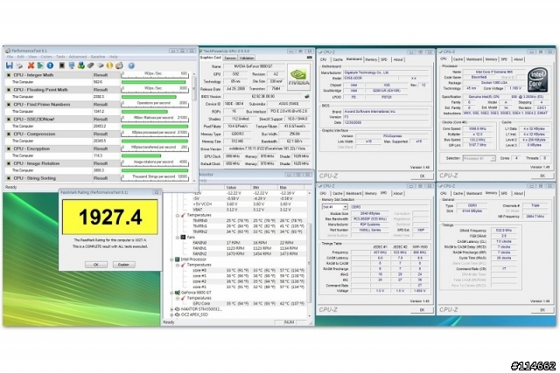This screenshot has height=373, width=560.
Task: Click the Integer Math green result bar
Action: [154, 82]
